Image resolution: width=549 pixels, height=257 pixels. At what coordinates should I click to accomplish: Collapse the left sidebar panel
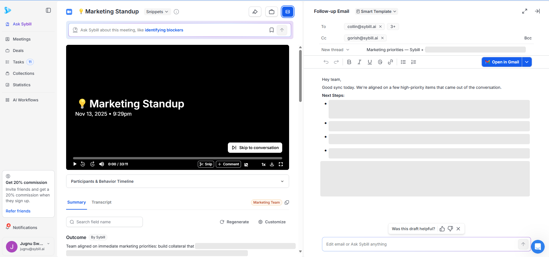48,10
